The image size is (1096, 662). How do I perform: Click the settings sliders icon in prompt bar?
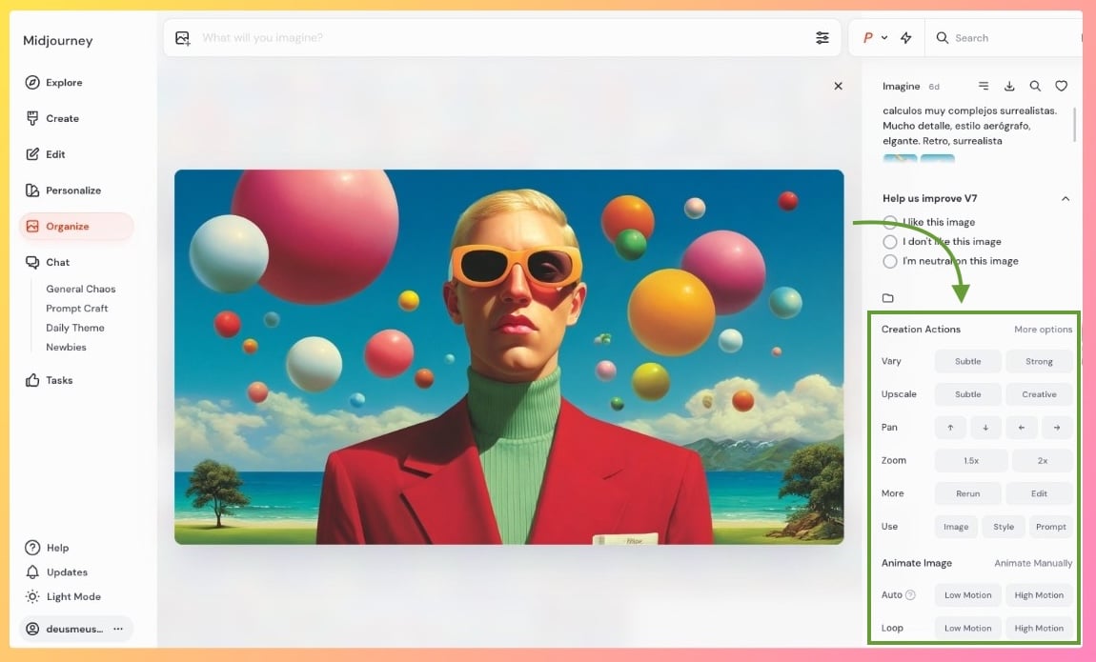click(822, 38)
